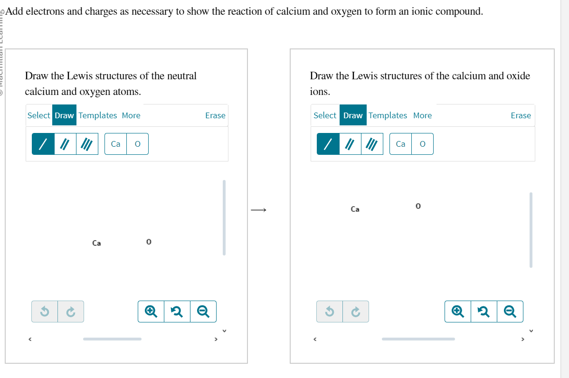The height and width of the screenshot is (378, 569).
Task: Choose Ca element button in left panel
Action: pyautogui.click(x=116, y=144)
